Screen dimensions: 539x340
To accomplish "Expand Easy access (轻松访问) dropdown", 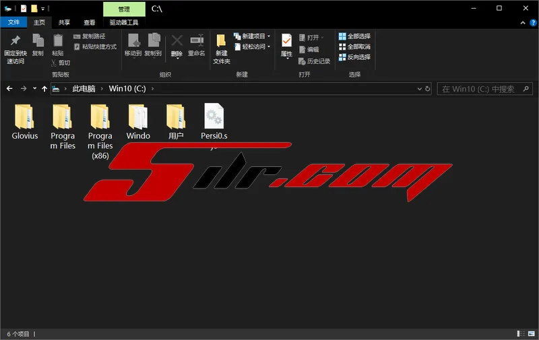I will 252,46.
